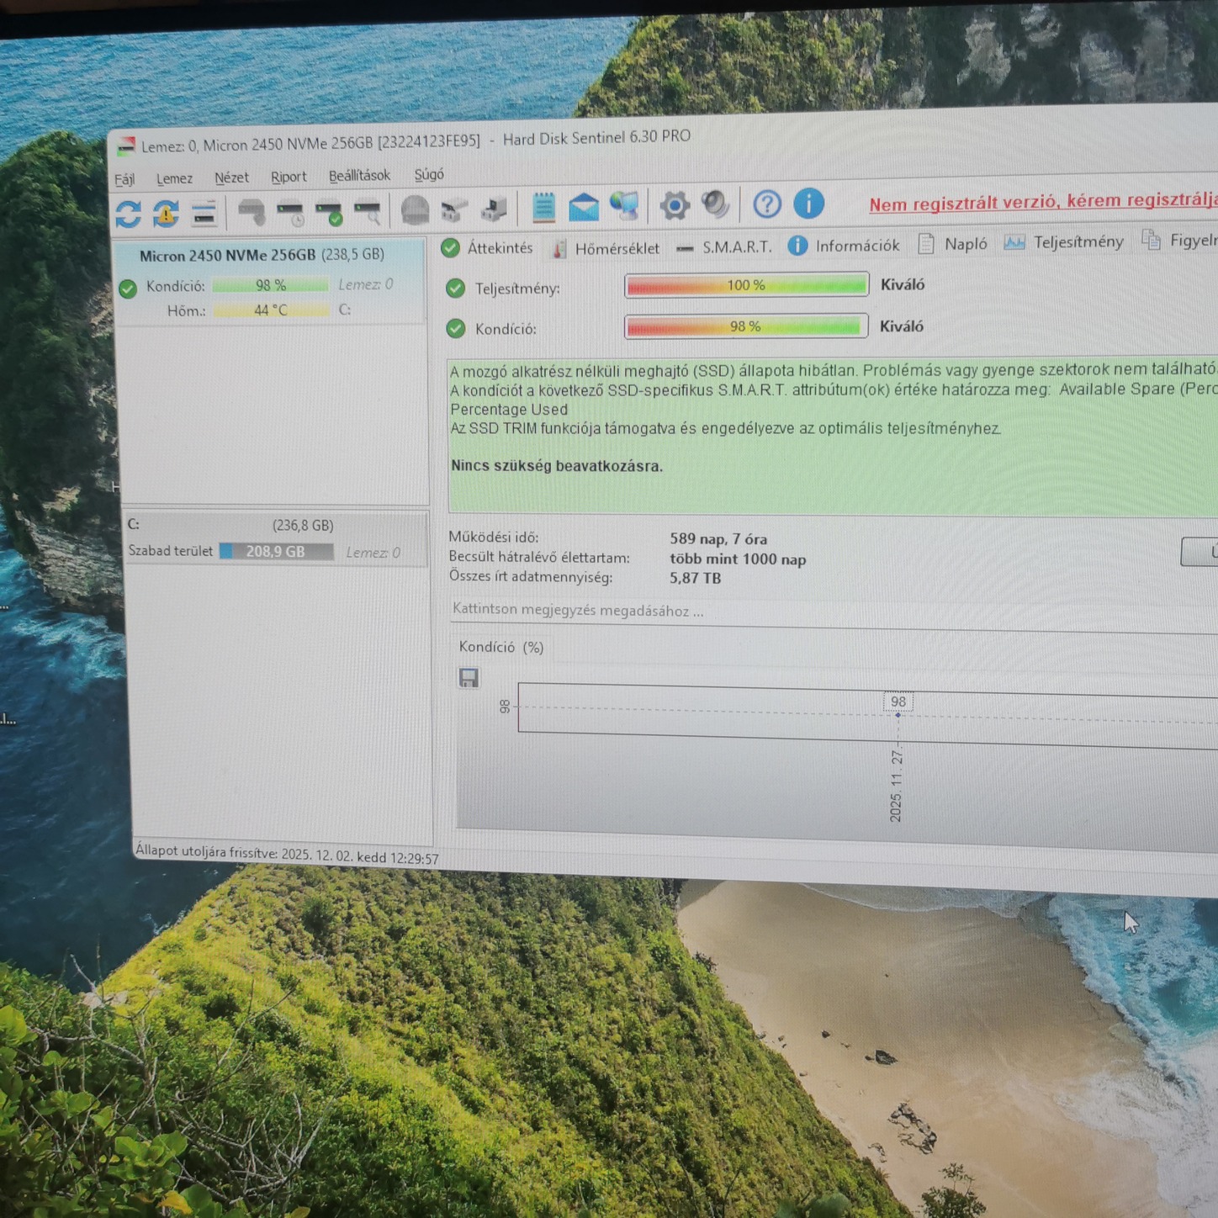The height and width of the screenshot is (1218, 1218).
Task: Click the '2025. 11. 27.' chart date label
Action: click(896, 786)
